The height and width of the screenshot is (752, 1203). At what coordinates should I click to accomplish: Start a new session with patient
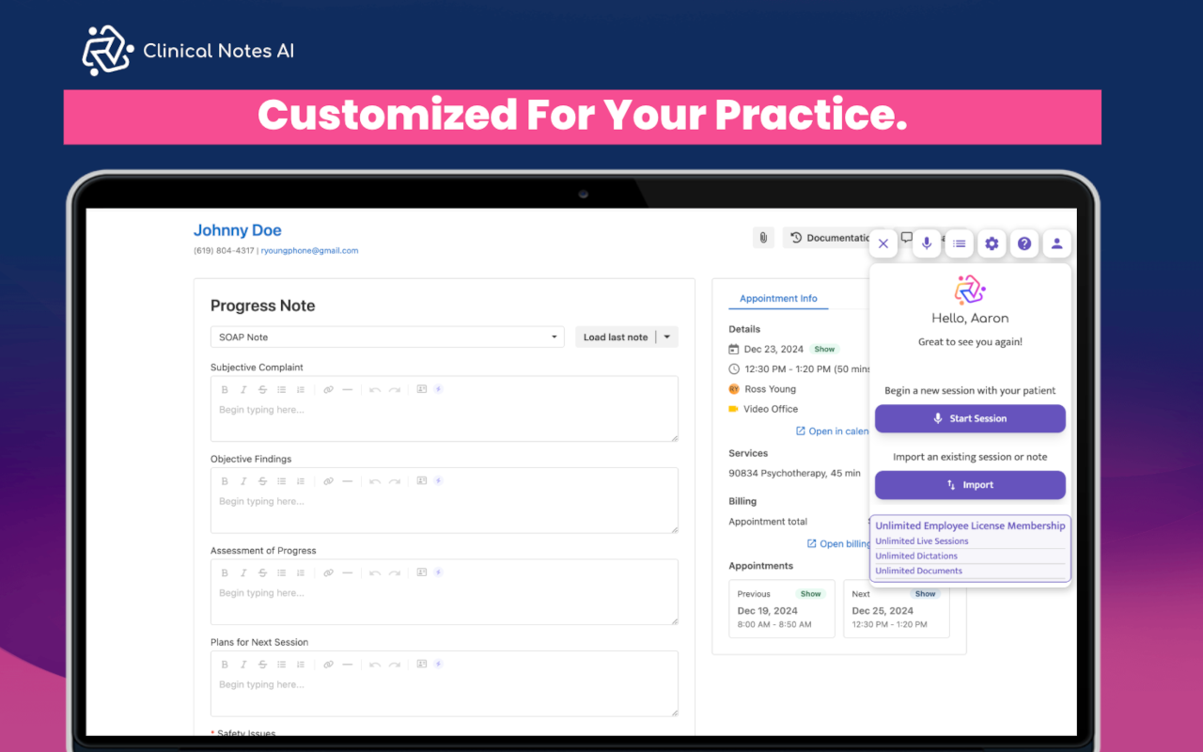[x=970, y=419]
